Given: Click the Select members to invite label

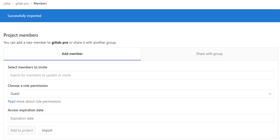Looking at the screenshot, I should click(28, 67).
